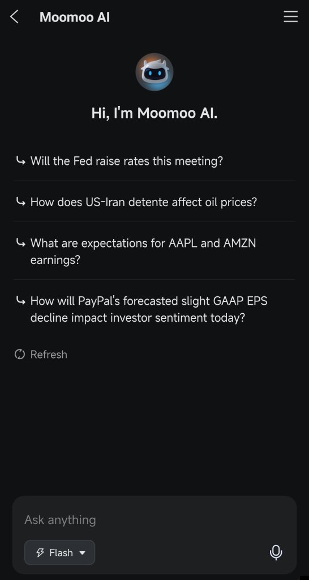Click the Moomoo AI header title
The image size is (309, 580).
(75, 17)
